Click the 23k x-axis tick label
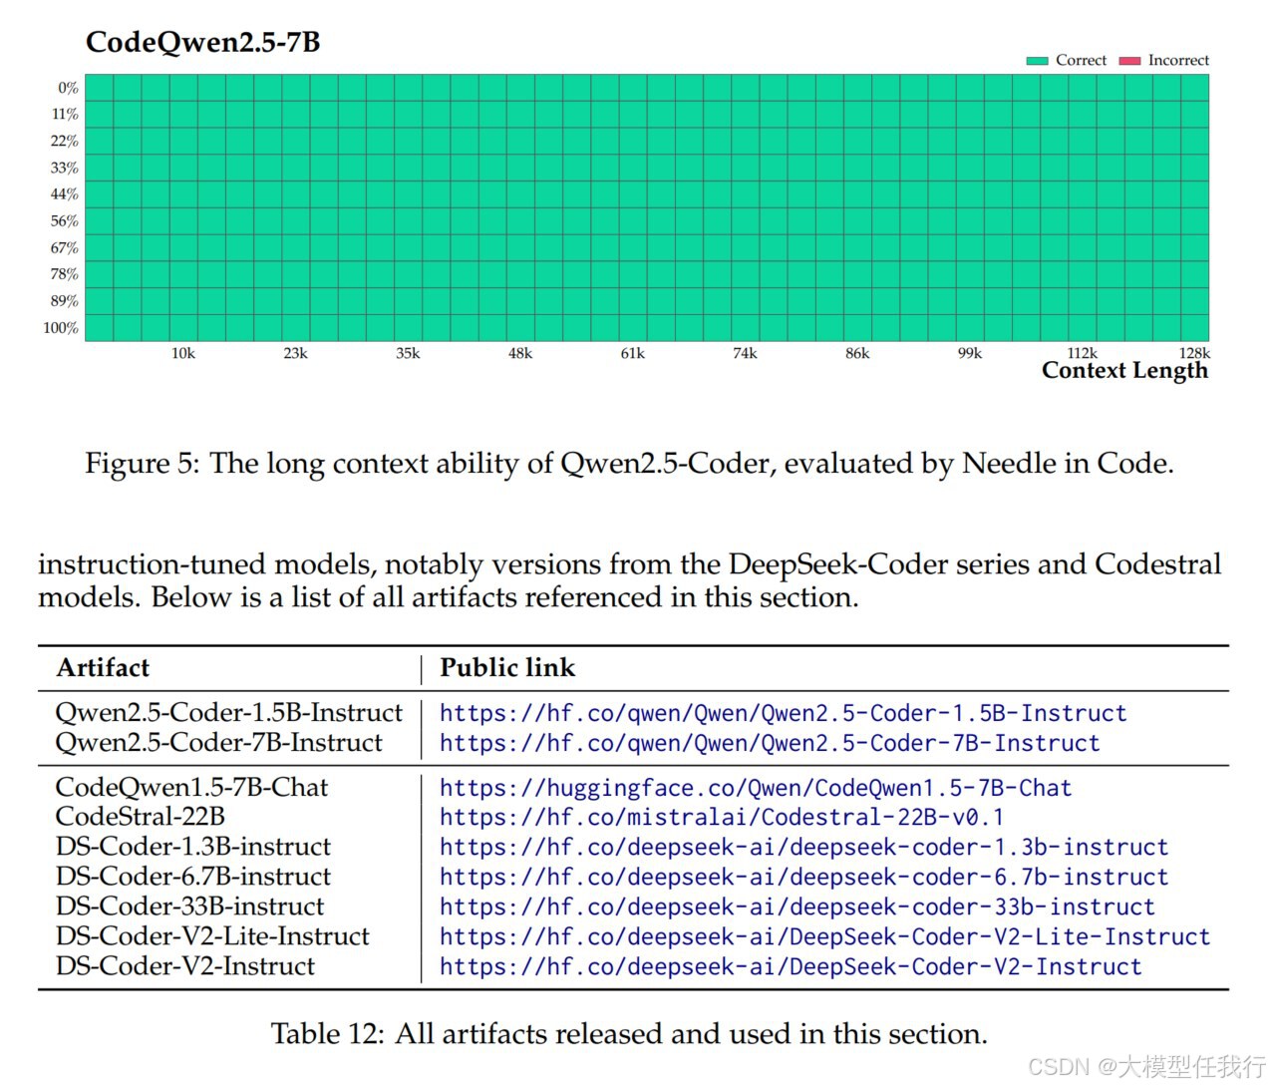The height and width of the screenshot is (1088, 1270). tap(296, 353)
